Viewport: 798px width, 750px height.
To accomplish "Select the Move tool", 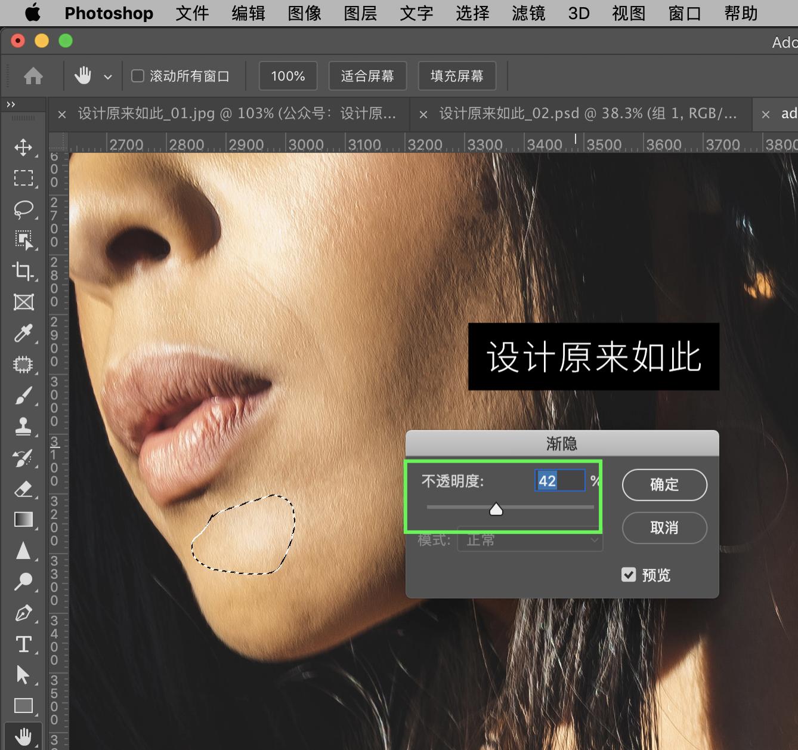I will point(24,148).
